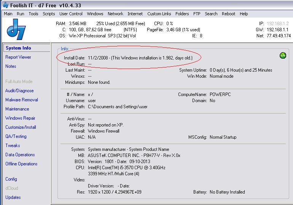This screenshot has height=205, width=293.
Task: Click the 'No Battery Installed' value
Action: [x=227, y=192]
